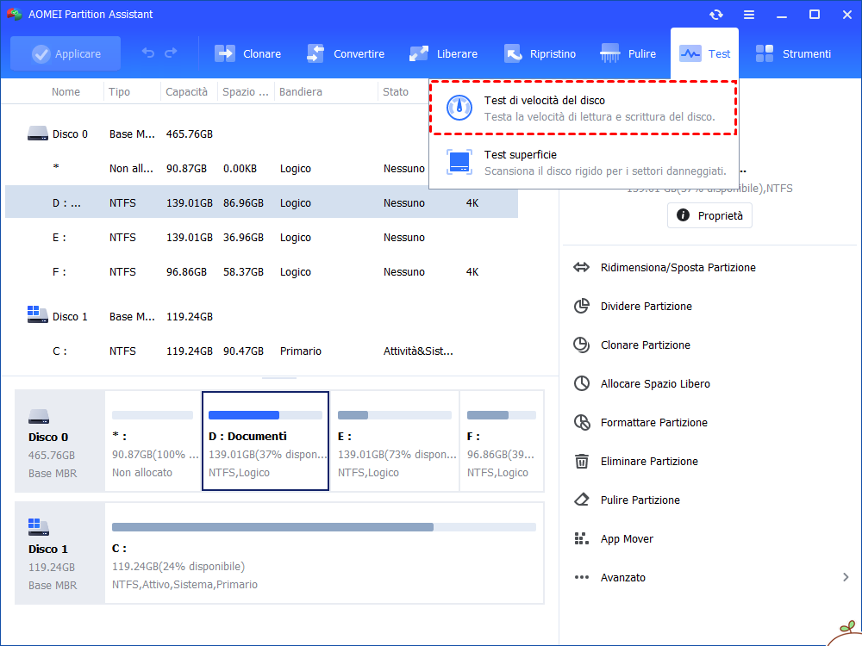Select D: Documenti block in disk map

point(265,441)
